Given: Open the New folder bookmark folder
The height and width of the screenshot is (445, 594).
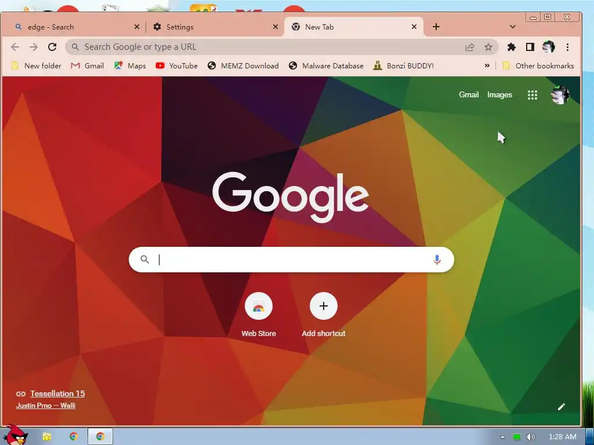Looking at the screenshot, I should 36,66.
